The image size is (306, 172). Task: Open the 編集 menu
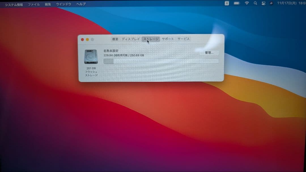pyautogui.click(x=48, y=4)
